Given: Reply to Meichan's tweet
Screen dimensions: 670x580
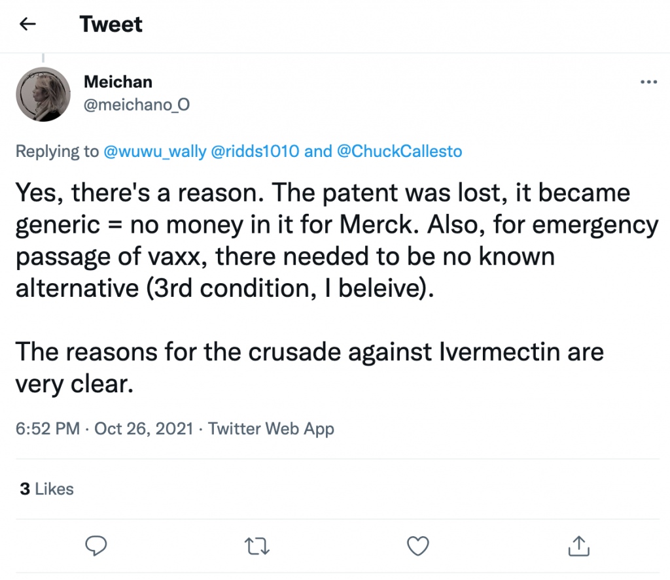Looking at the screenshot, I should (x=96, y=545).
